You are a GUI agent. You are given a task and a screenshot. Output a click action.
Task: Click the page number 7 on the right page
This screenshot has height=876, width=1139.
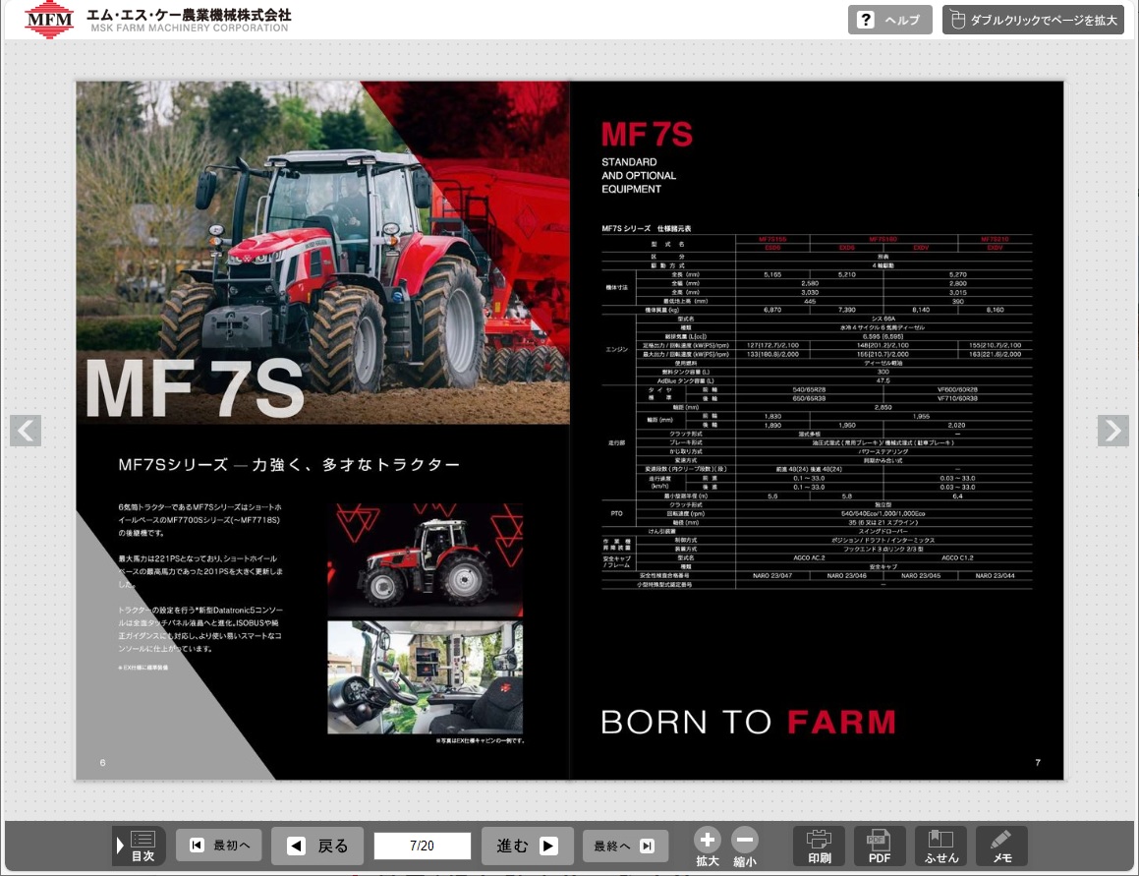1038,763
